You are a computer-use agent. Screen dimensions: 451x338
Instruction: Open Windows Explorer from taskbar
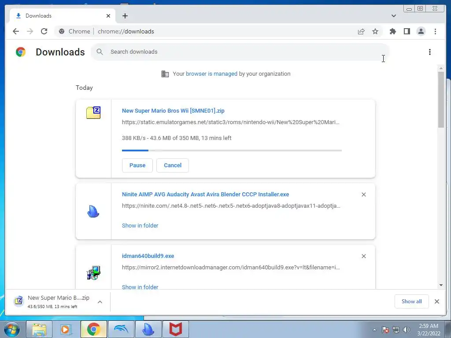point(39,329)
